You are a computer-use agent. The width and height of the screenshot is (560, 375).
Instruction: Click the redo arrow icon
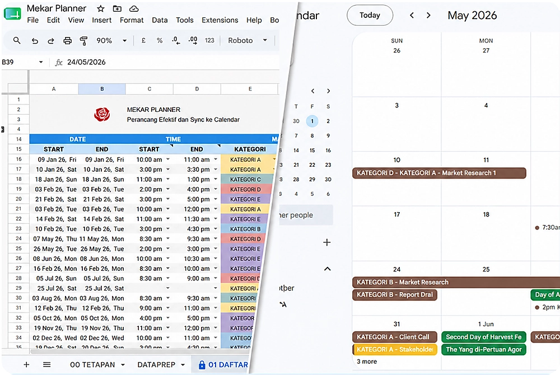[x=51, y=41]
